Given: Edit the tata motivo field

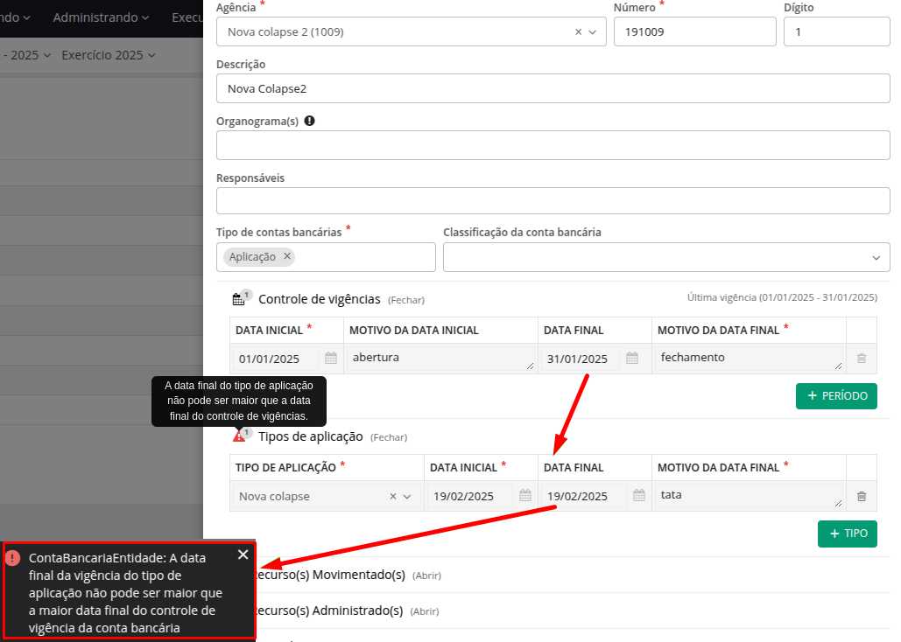Looking at the screenshot, I should (x=749, y=496).
